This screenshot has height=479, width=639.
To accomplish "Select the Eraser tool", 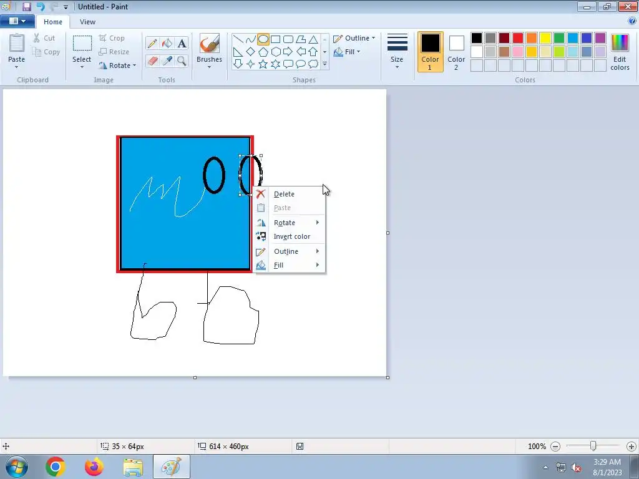I will (152, 60).
